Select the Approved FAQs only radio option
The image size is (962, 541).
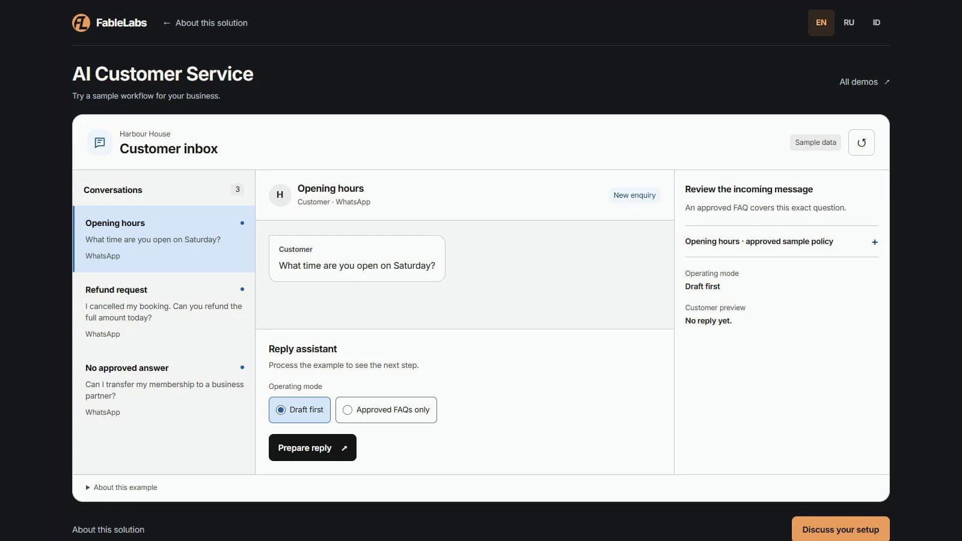[386, 410]
